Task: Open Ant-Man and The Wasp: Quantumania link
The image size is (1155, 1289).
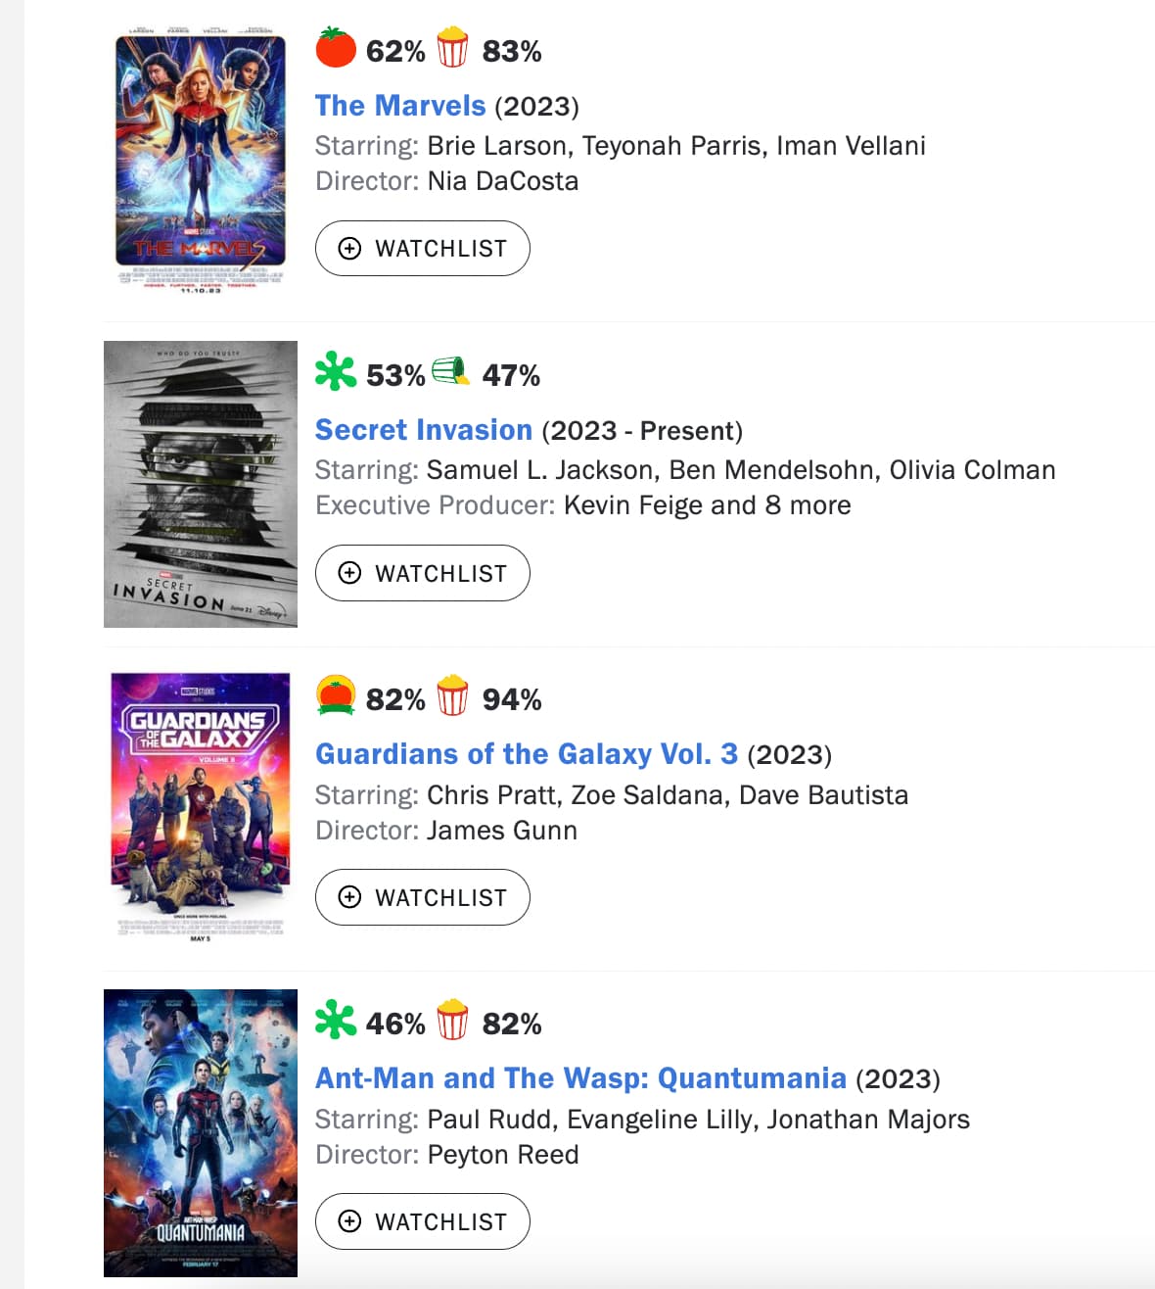Action: point(580,1078)
